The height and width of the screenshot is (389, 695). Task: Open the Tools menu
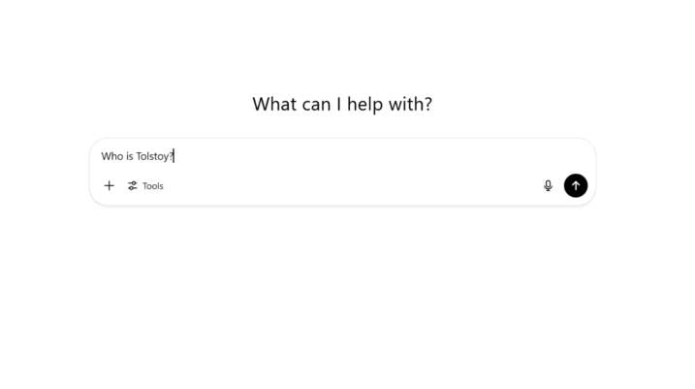click(145, 186)
